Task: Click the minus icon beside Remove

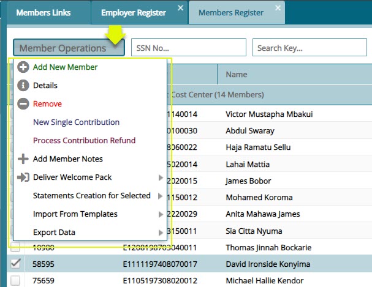Action: point(23,104)
